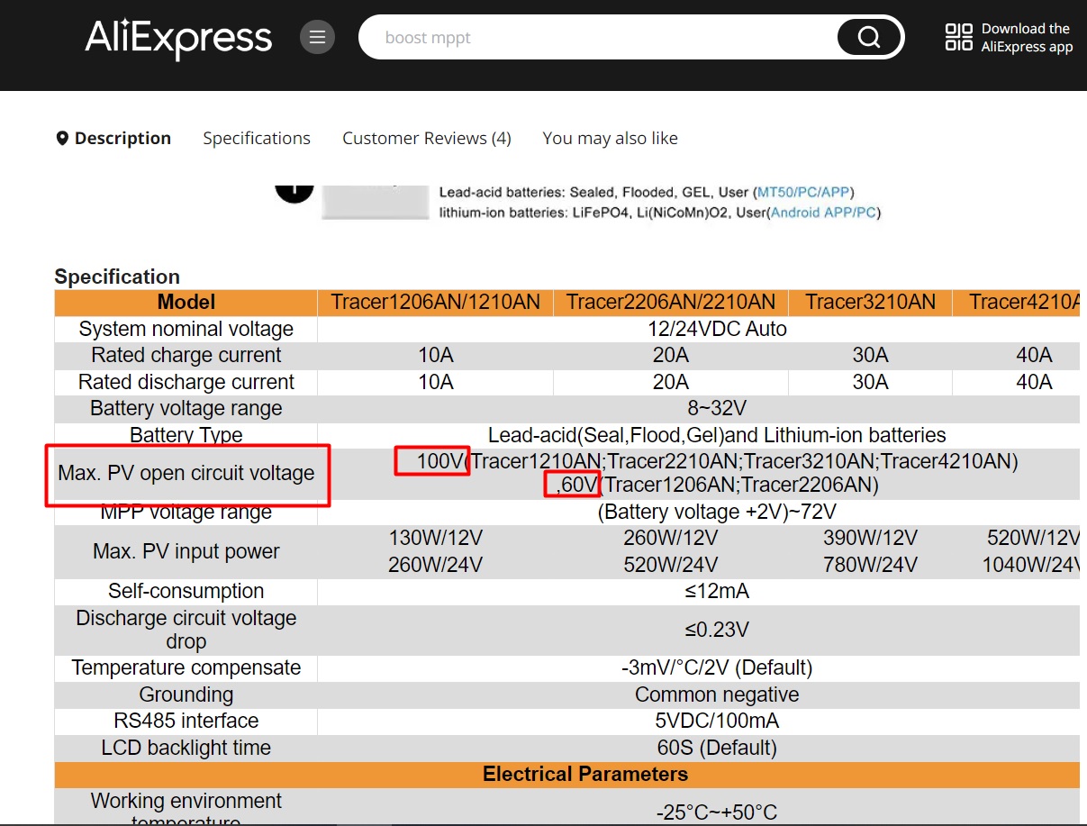Image resolution: width=1087 pixels, height=826 pixels.
Task: Open Download the AliExpress app link
Action: [1026, 38]
